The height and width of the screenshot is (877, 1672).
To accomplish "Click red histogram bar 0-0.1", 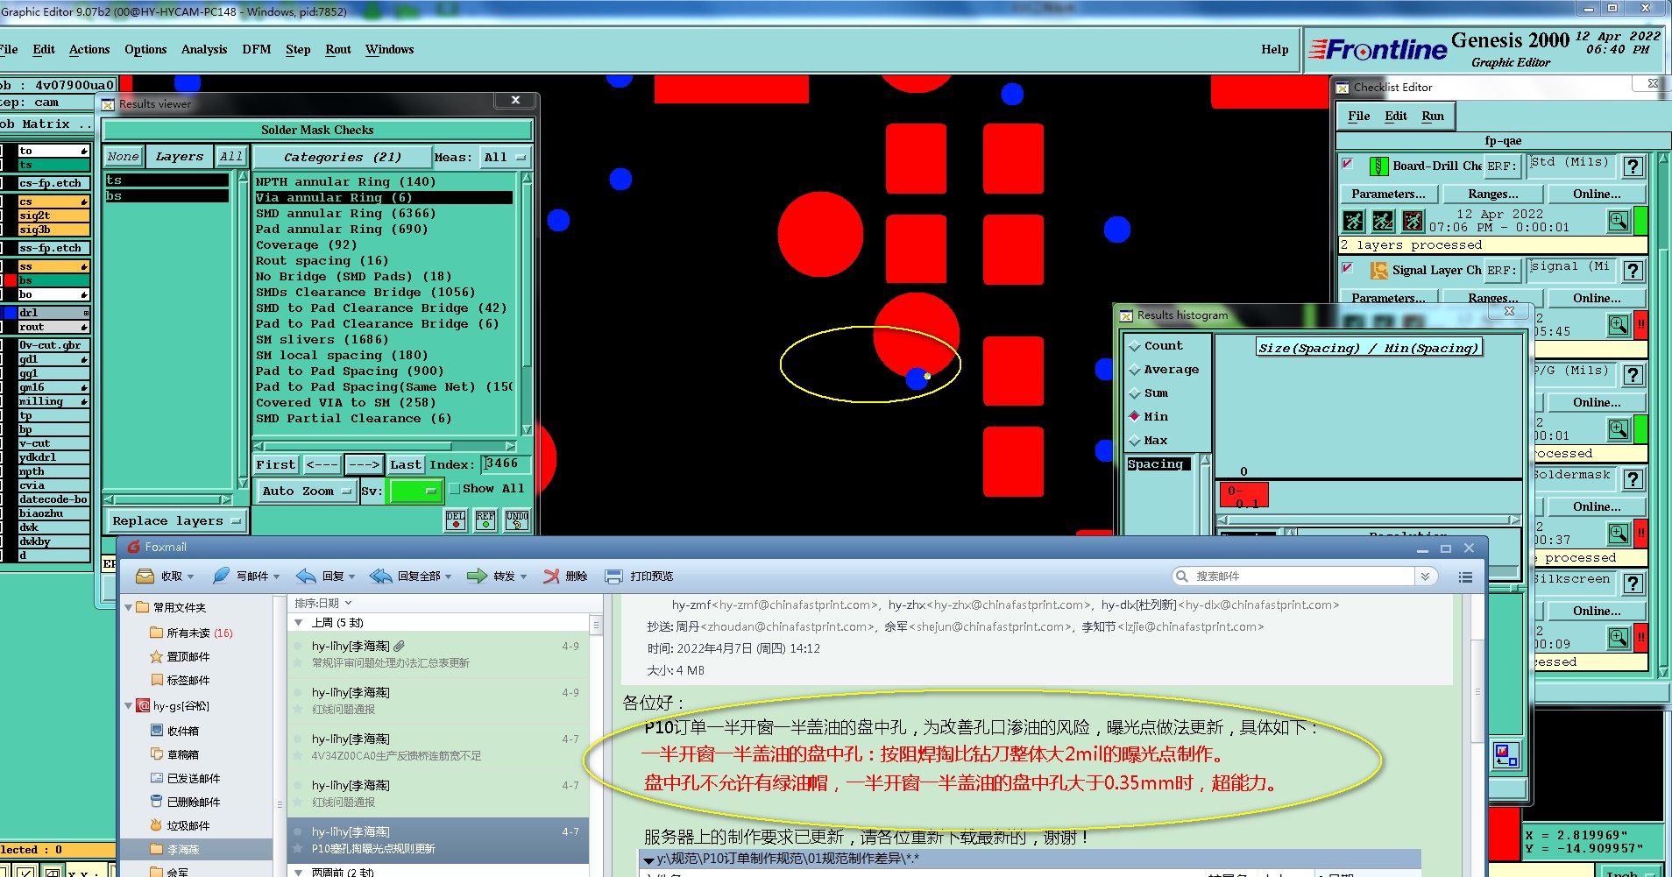I will point(1243,496).
